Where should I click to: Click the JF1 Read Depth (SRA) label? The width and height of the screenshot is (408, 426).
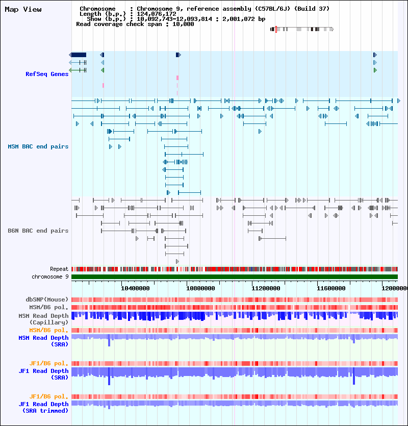tap(43, 374)
